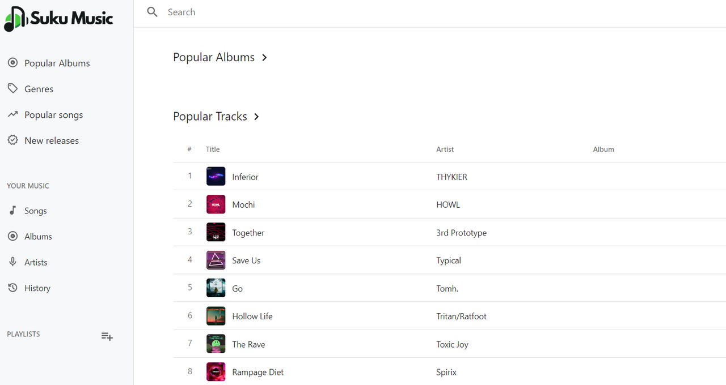
Task: Select the track title Hollow Life
Action: point(252,316)
